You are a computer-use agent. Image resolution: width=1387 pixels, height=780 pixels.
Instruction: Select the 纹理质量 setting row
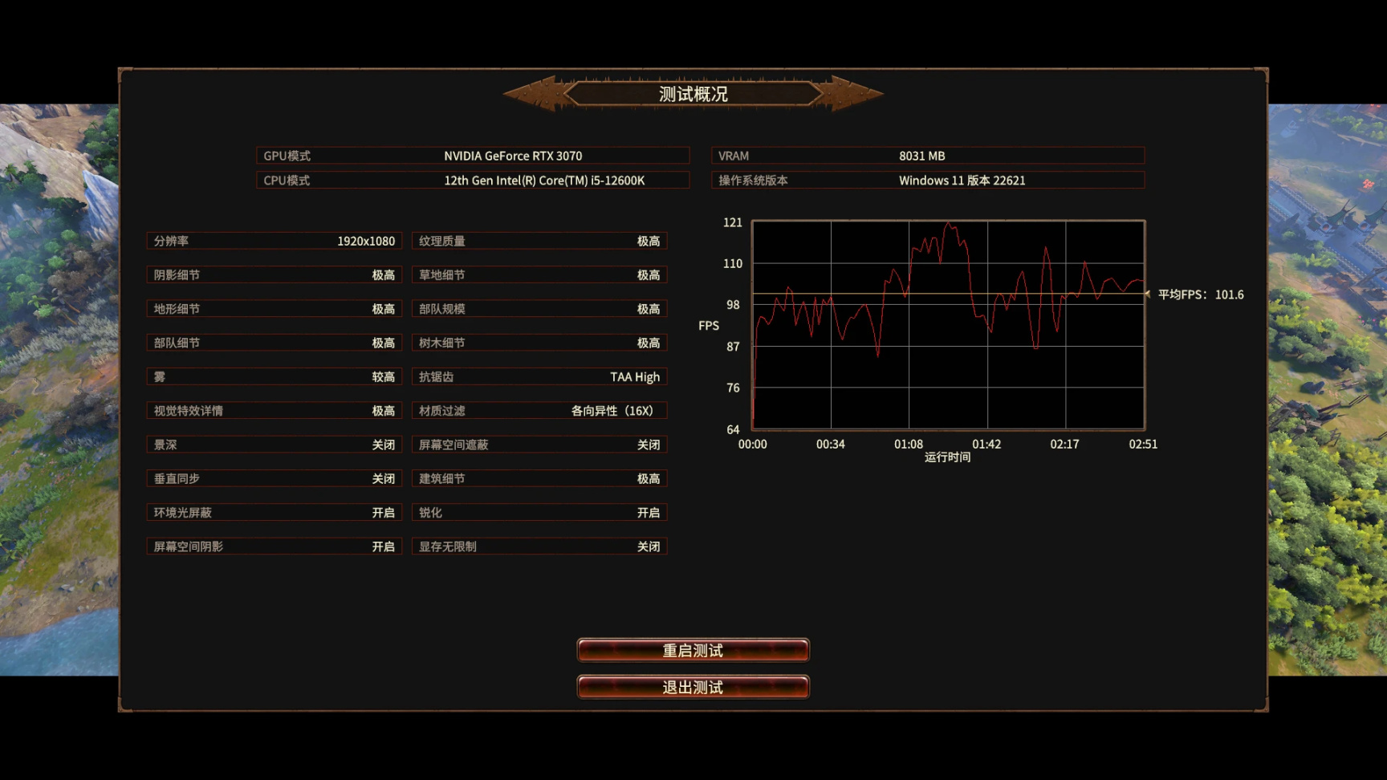click(x=539, y=241)
